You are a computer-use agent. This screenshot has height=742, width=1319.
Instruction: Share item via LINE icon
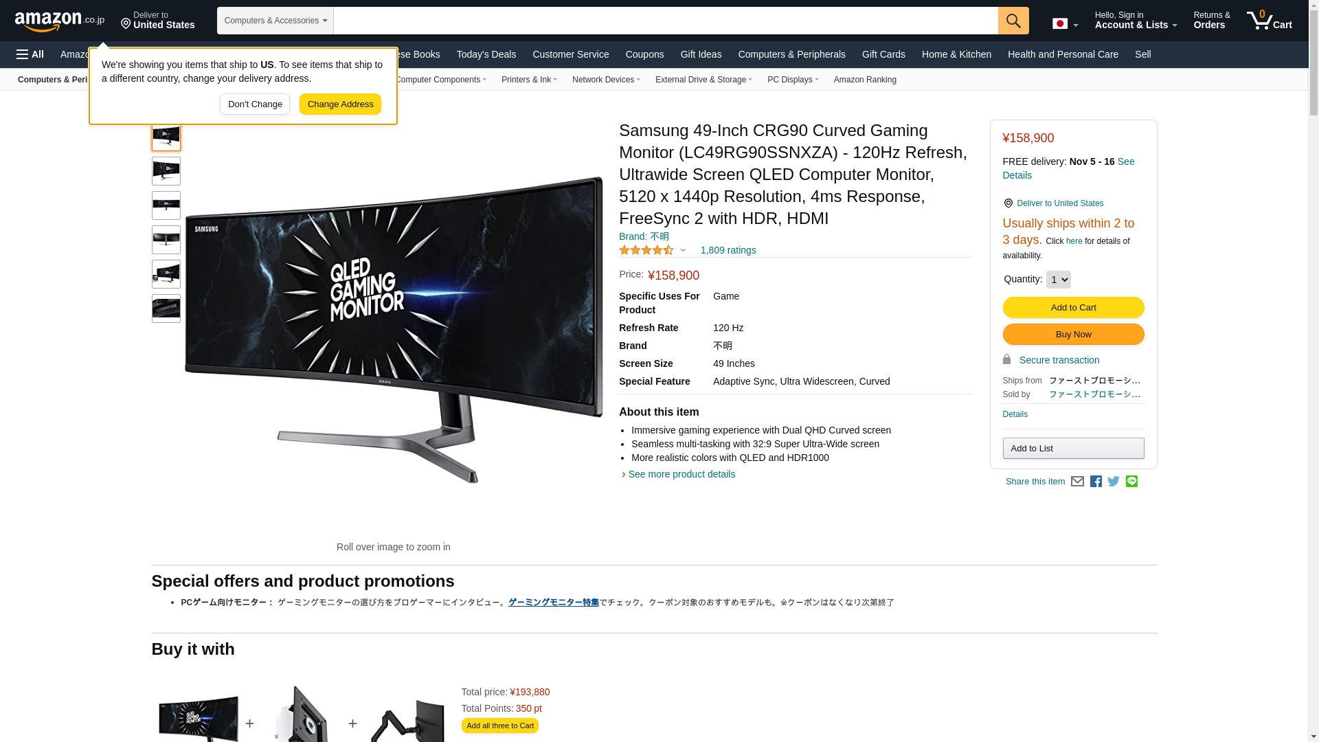click(x=1131, y=482)
